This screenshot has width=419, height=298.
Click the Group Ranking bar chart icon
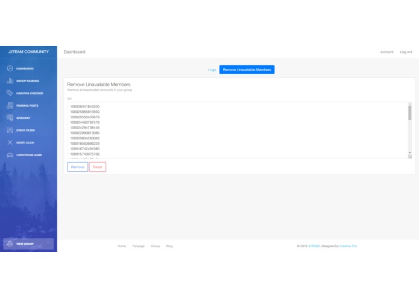tap(10, 81)
